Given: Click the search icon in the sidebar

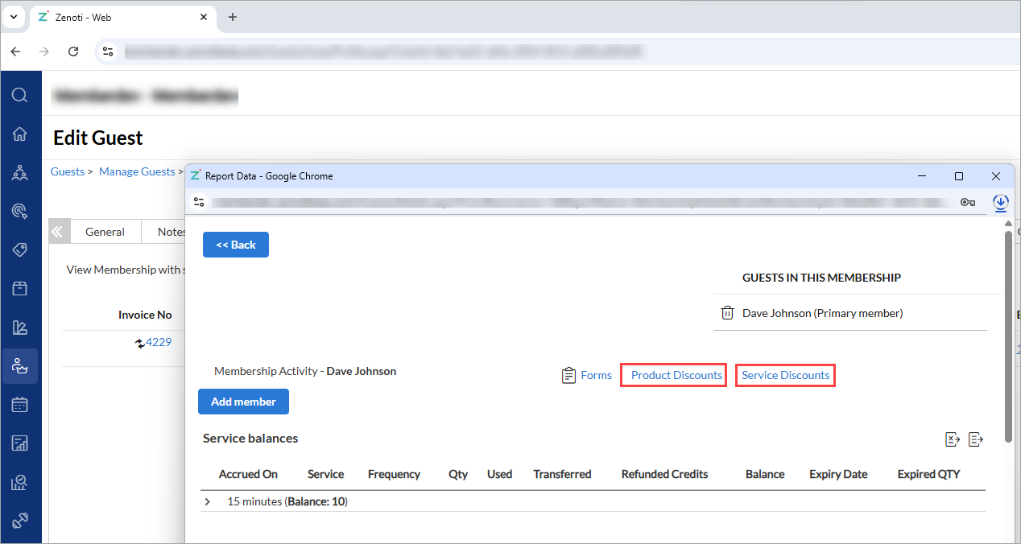Looking at the screenshot, I should pos(20,96).
